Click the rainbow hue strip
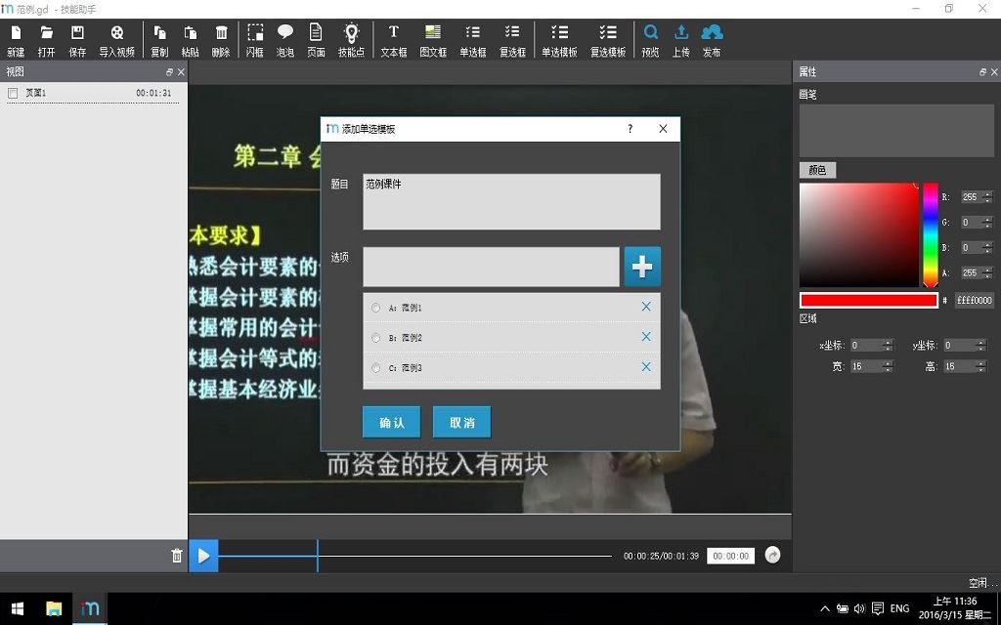The width and height of the screenshot is (1001, 625). click(931, 234)
